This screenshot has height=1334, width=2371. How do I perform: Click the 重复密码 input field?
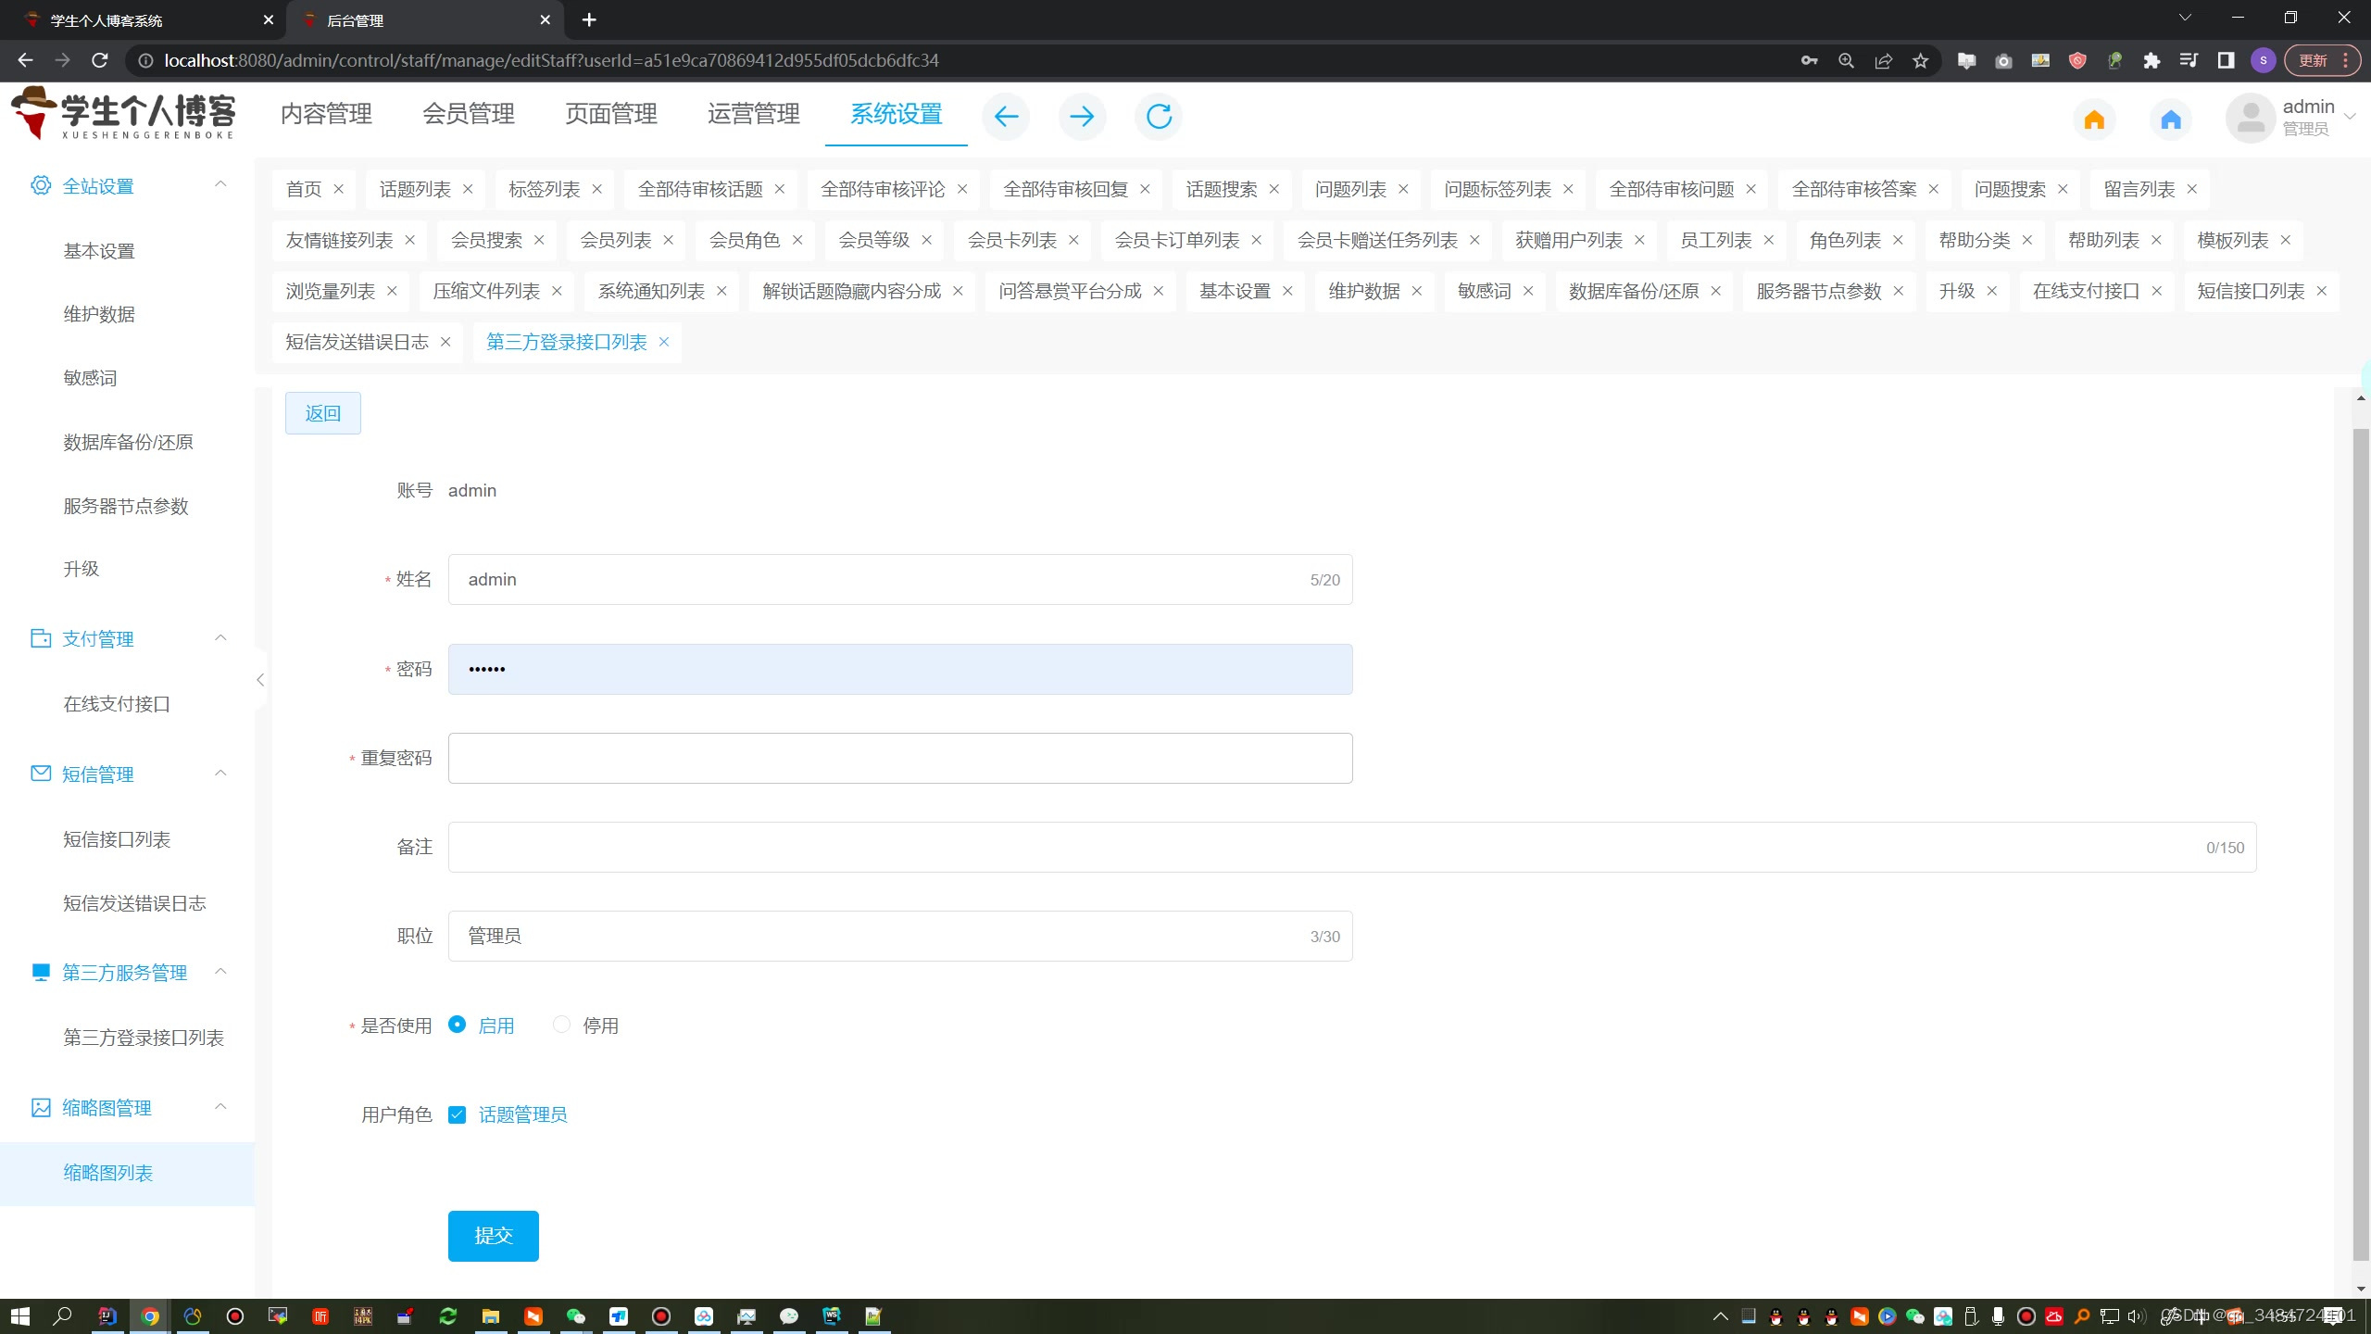pos(899,758)
